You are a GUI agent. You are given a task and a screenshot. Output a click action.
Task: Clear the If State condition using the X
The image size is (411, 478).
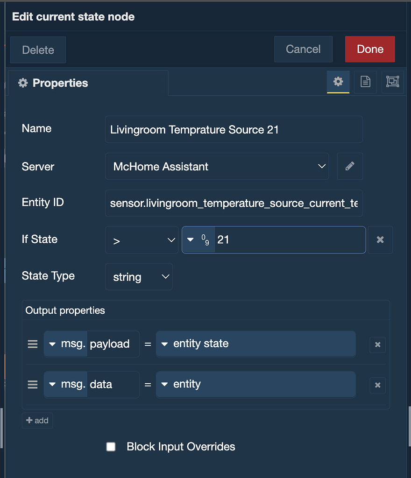pyautogui.click(x=380, y=239)
